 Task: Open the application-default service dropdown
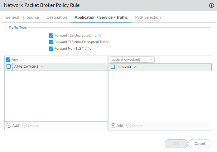coord(132,60)
